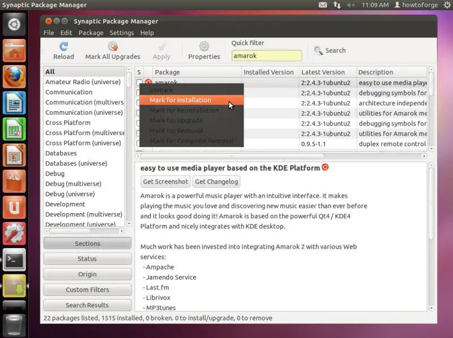Open the Settings menu

(x=122, y=33)
